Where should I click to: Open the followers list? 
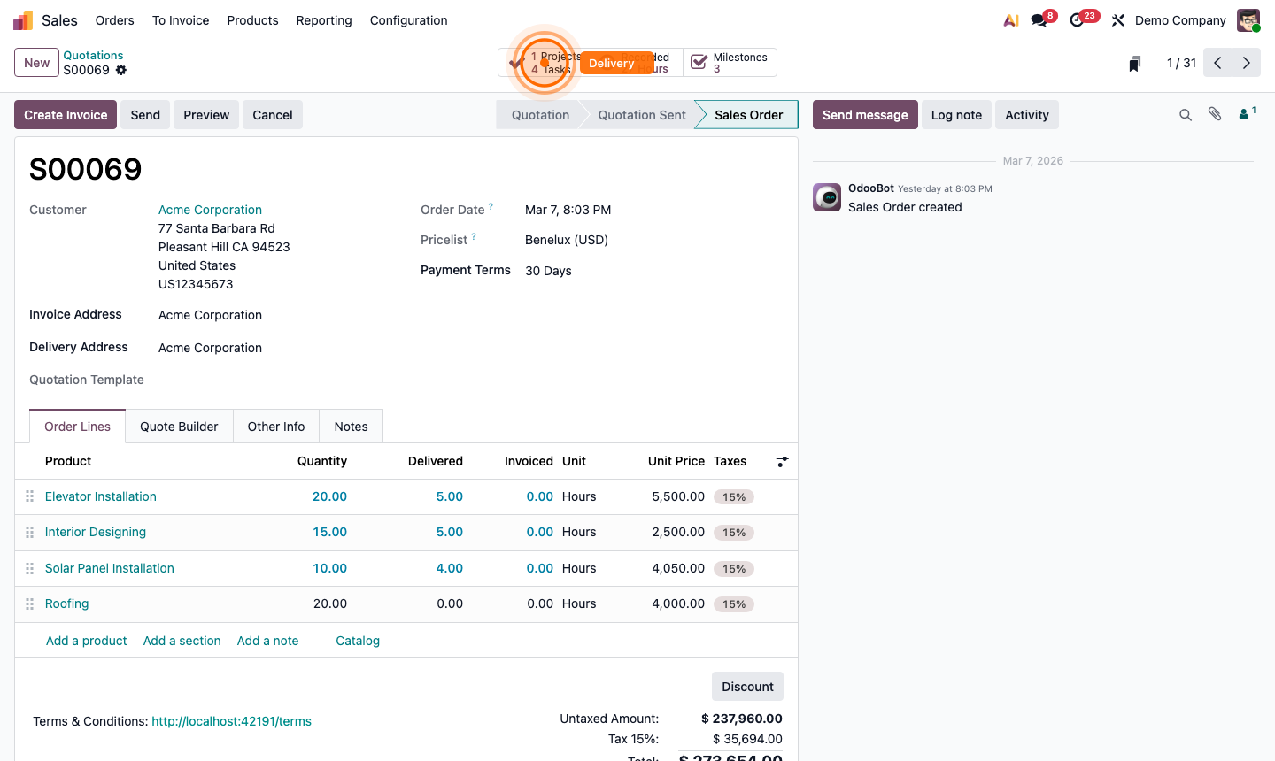(1243, 114)
